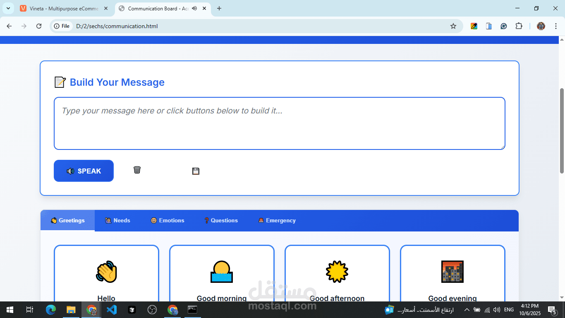Open the blue device mode extension
This screenshot has height=318, width=565.
(x=489, y=26)
